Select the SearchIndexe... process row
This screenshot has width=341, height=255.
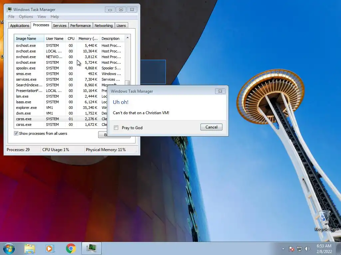[x=70, y=85]
